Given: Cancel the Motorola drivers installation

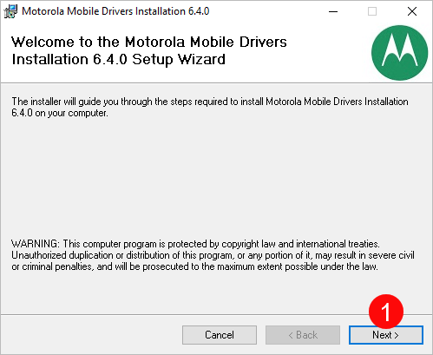Looking at the screenshot, I should [220, 335].
